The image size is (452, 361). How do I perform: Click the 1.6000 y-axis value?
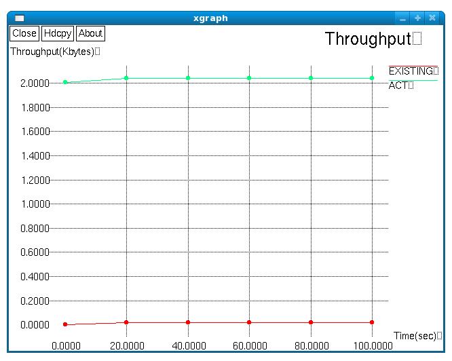[x=36, y=132]
